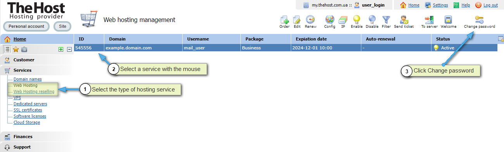Expand all menu items with plus icon

coord(61,49)
